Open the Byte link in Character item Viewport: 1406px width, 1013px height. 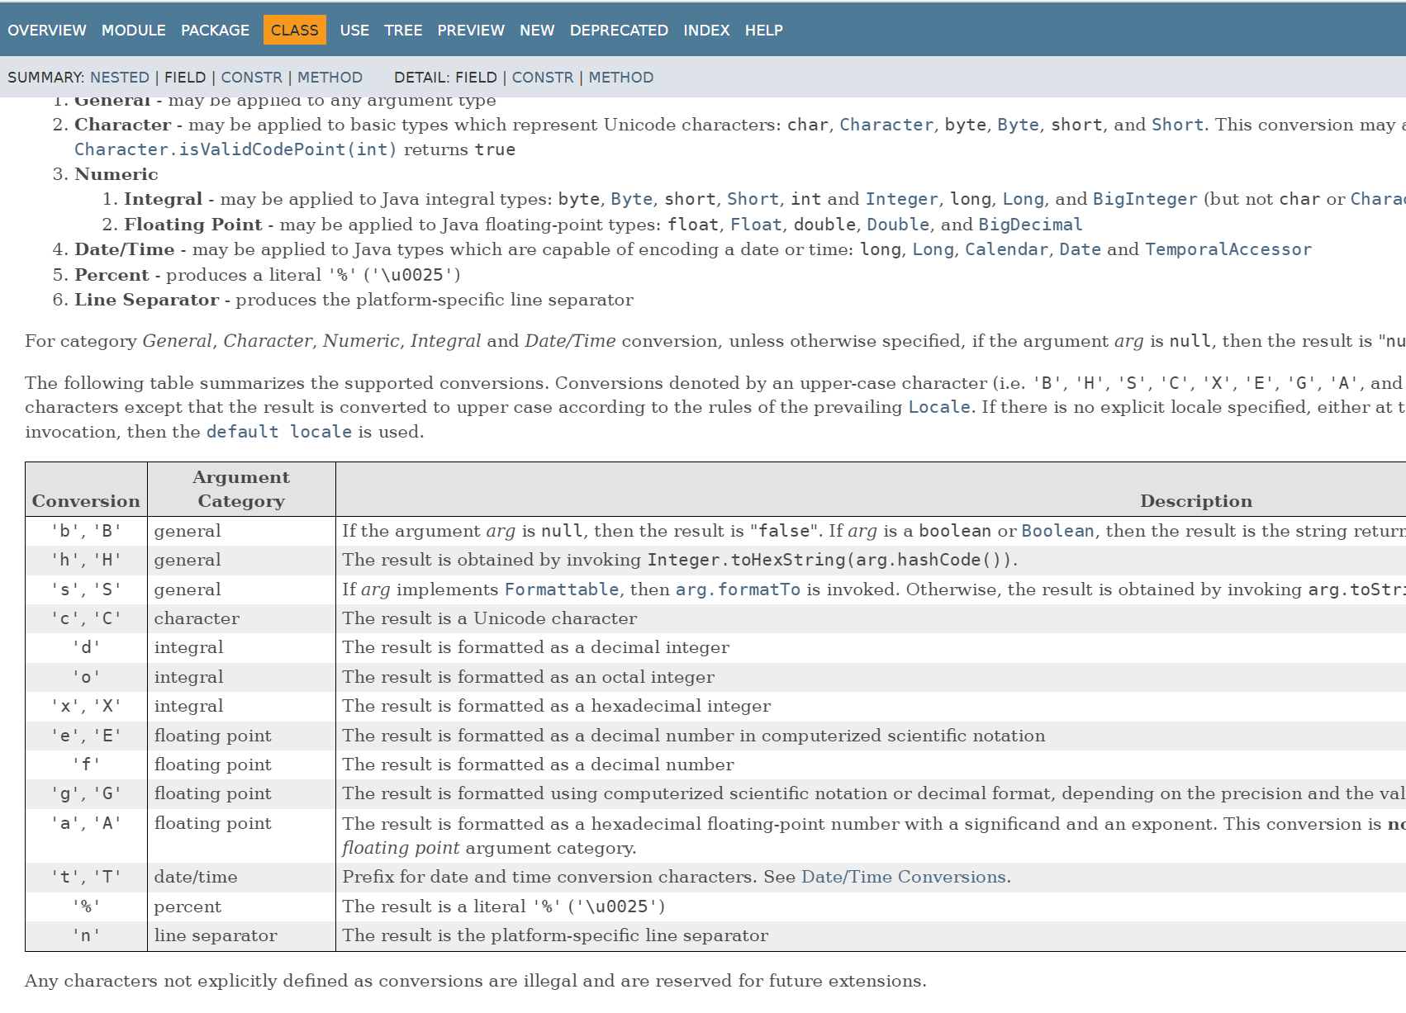click(1018, 125)
